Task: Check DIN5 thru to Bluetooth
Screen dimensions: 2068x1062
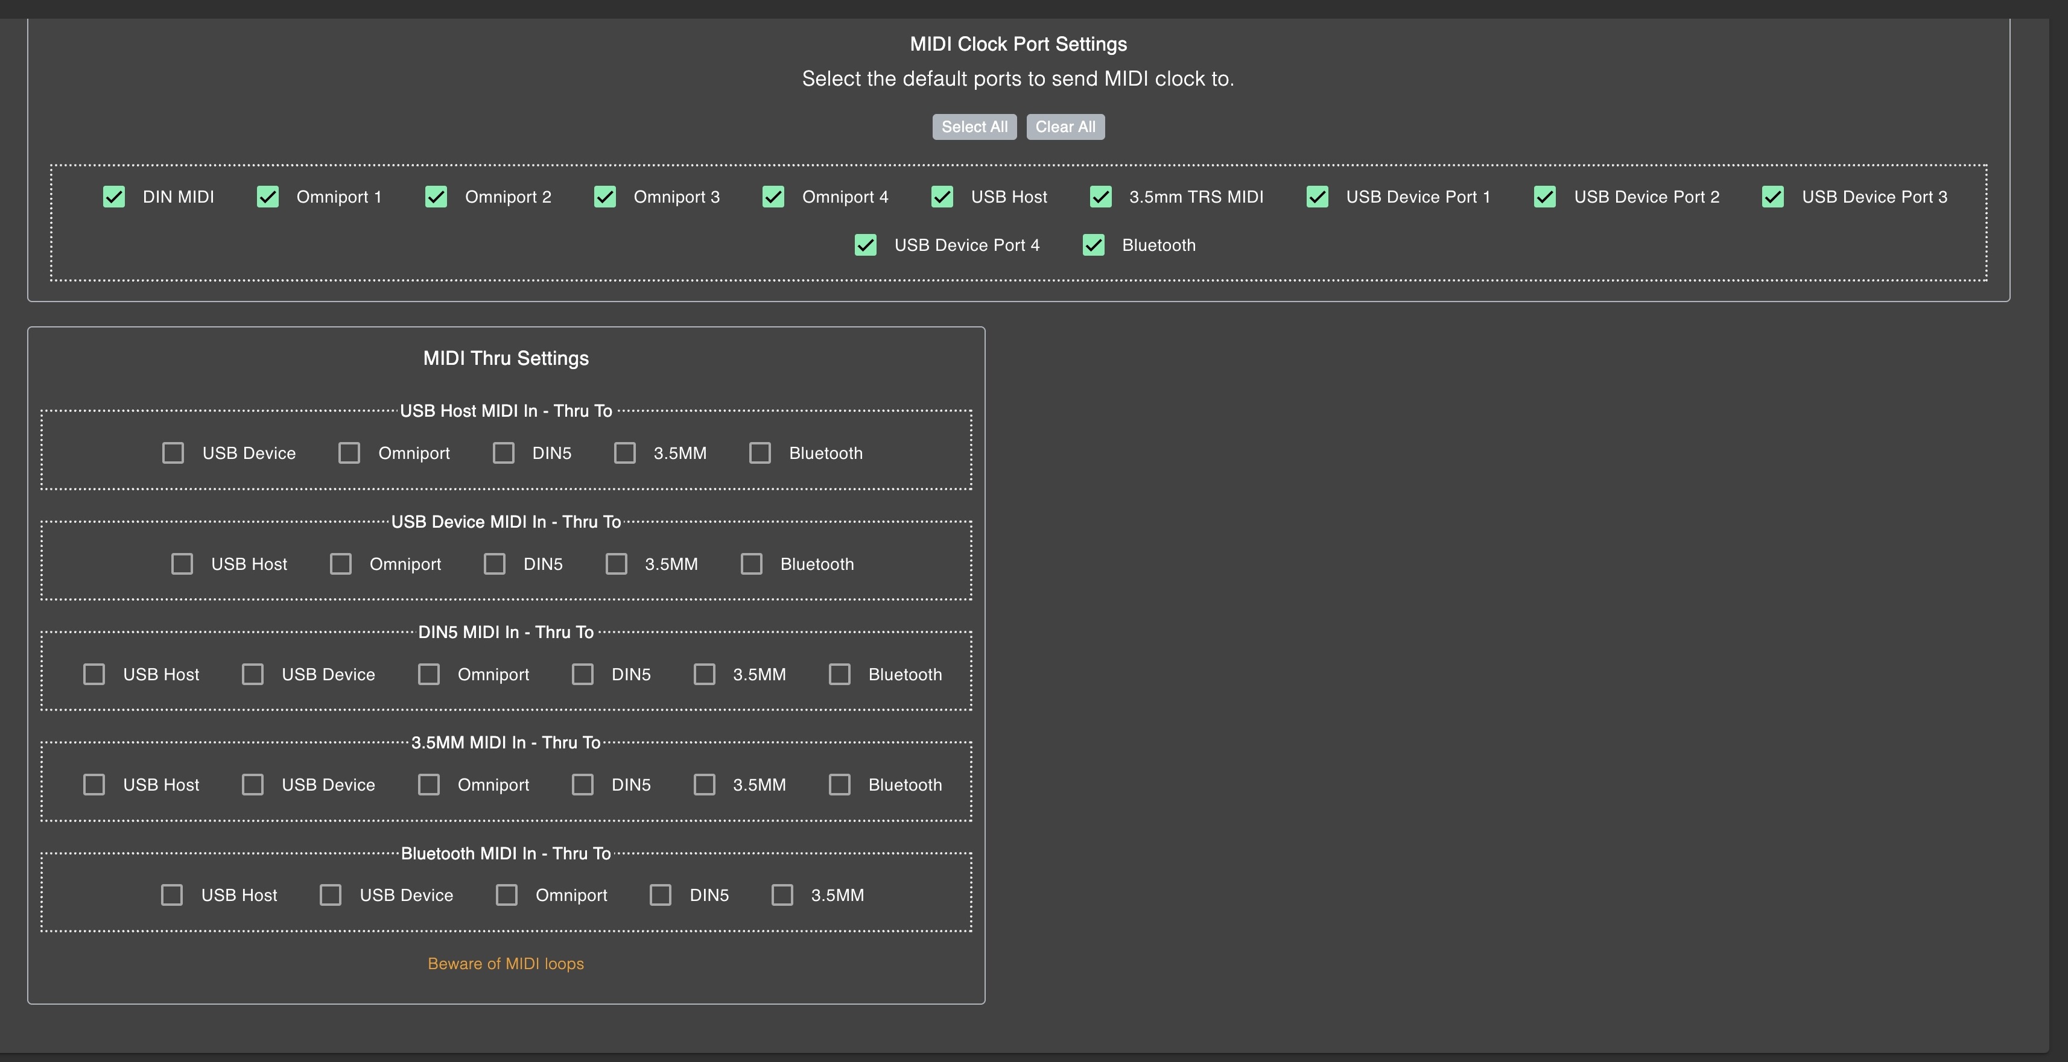Action: pos(839,674)
